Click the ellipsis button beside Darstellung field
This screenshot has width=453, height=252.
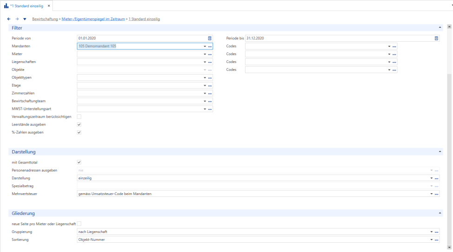[437, 178]
